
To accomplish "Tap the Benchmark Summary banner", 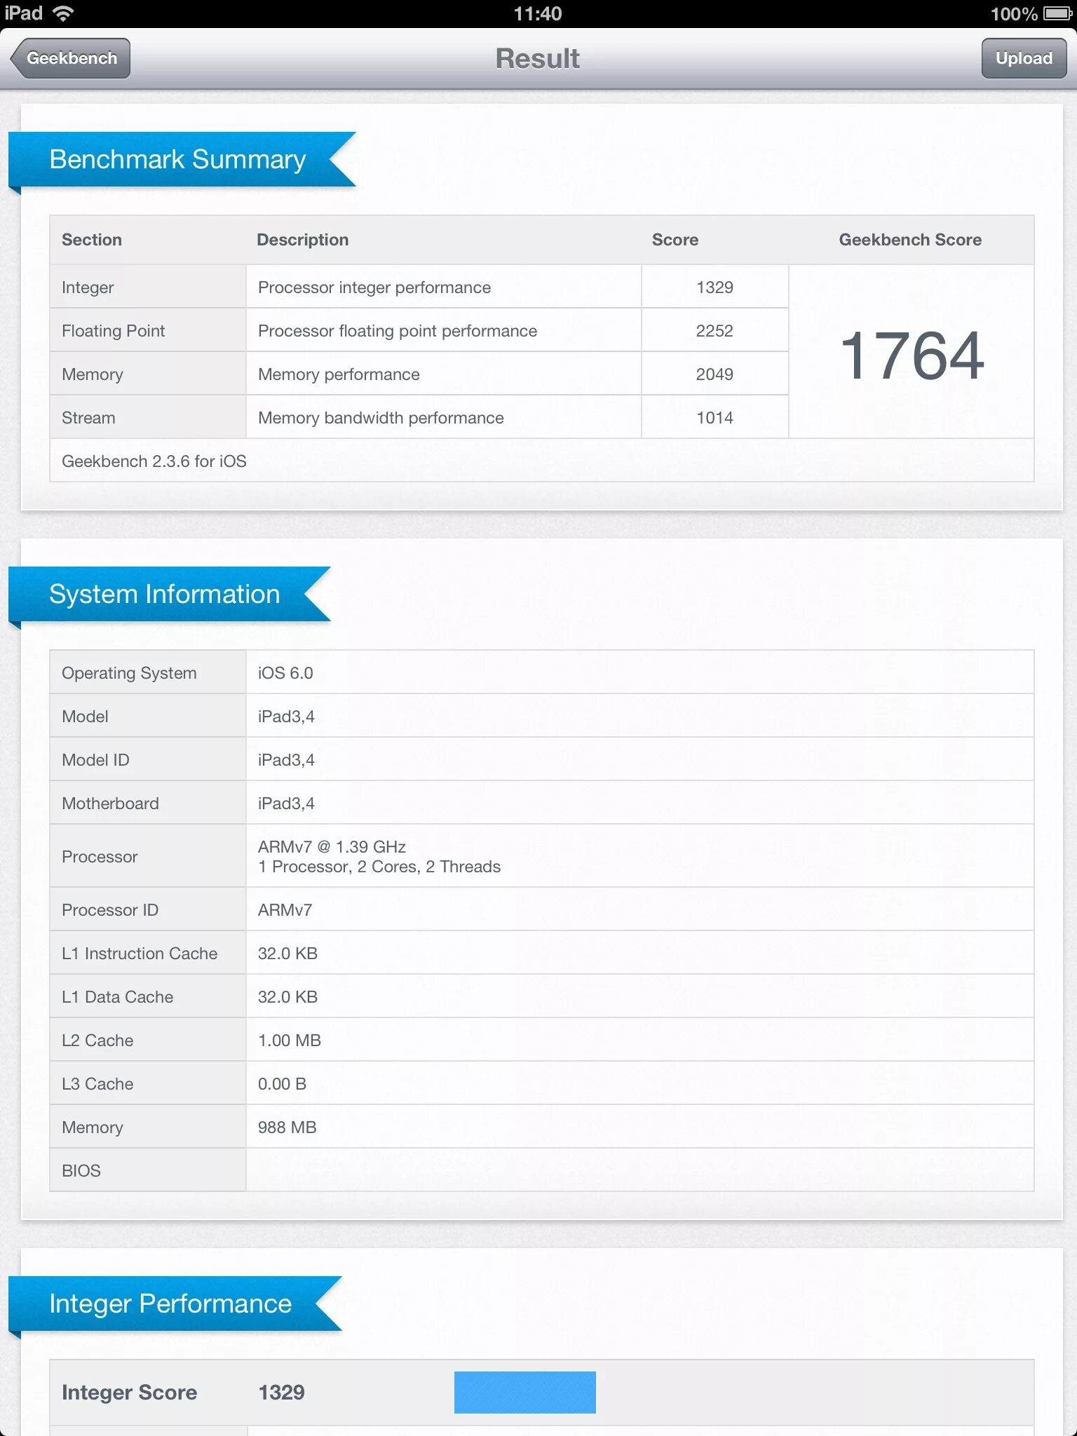I will [x=182, y=160].
